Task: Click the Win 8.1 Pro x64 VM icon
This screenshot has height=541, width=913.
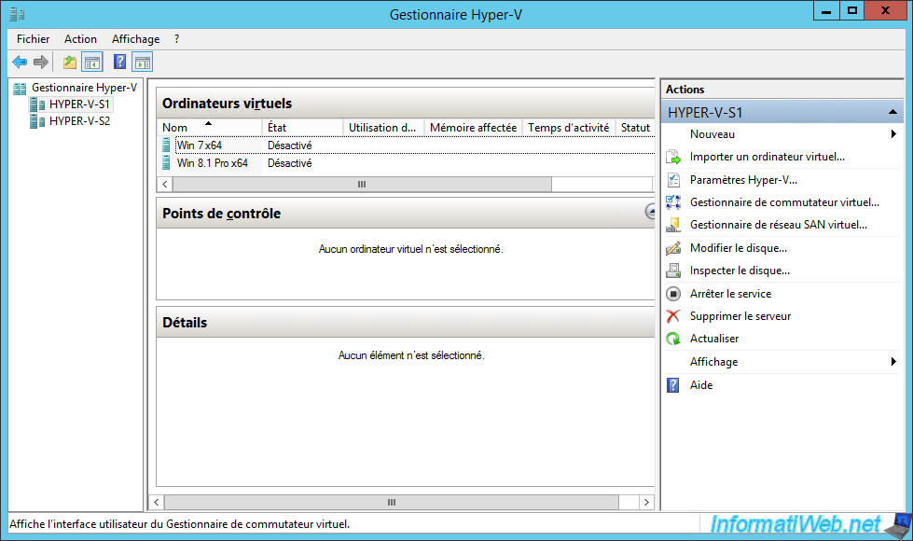Action: click(x=167, y=162)
